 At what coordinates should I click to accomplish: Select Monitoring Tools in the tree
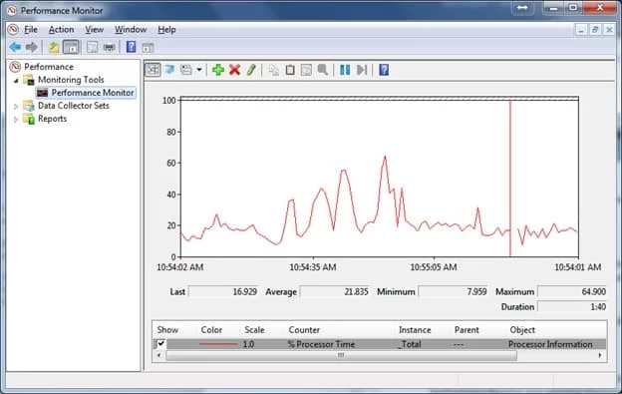point(71,80)
